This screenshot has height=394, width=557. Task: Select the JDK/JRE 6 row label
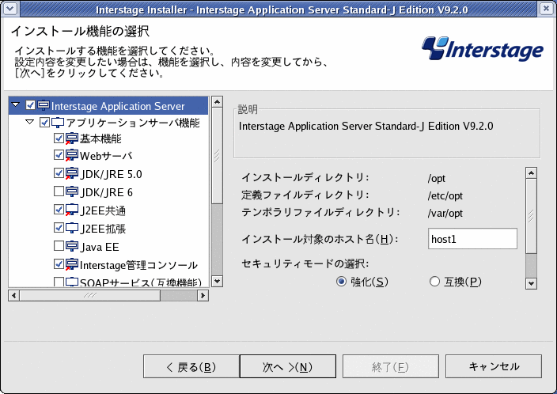(x=107, y=192)
